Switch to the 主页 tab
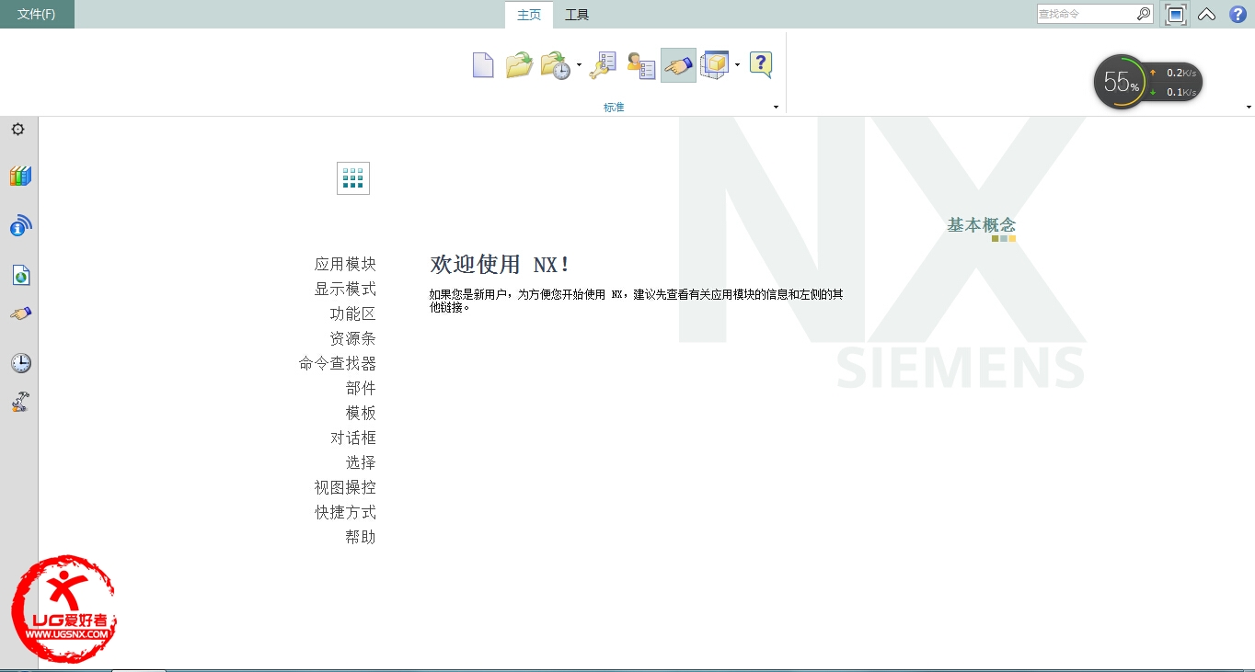Screen dimensions: 1255x672 529,15
